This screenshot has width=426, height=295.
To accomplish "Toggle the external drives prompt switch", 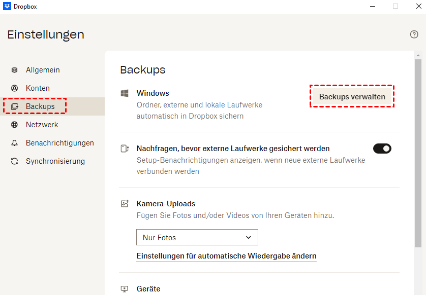I will (x=382, y=149).
